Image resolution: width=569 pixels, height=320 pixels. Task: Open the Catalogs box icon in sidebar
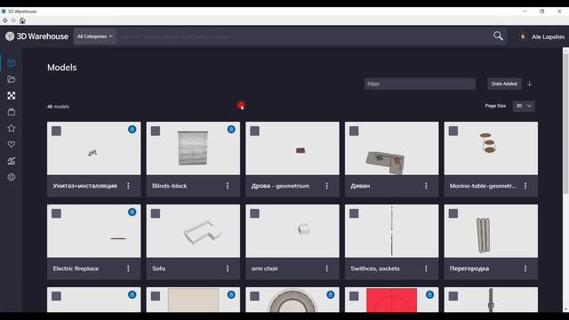(12, 112)
